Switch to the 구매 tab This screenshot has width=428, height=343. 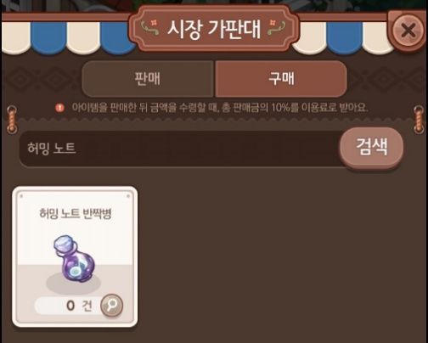pyautogui.click(x=281, y=79)
